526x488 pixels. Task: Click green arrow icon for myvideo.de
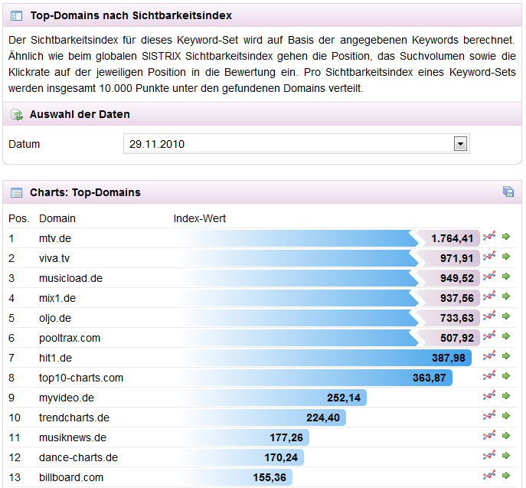click(x=506, y=396)
